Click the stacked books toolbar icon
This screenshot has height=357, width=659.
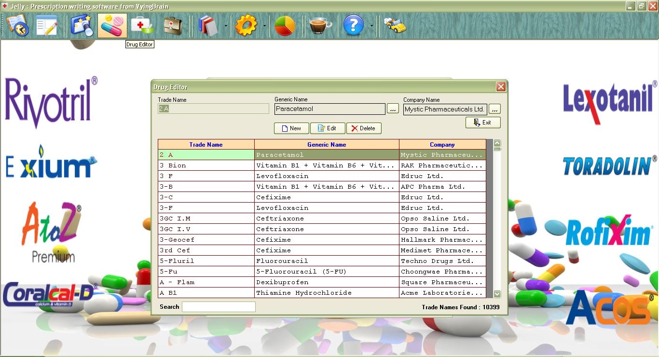208,26
